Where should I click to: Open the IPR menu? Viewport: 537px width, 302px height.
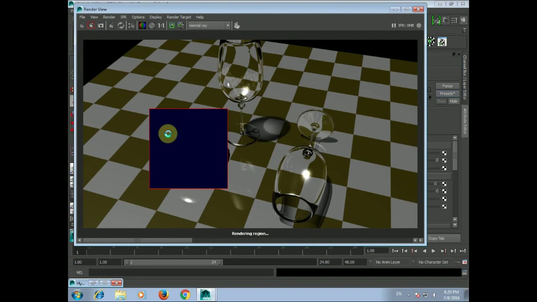tap(123, 17)
